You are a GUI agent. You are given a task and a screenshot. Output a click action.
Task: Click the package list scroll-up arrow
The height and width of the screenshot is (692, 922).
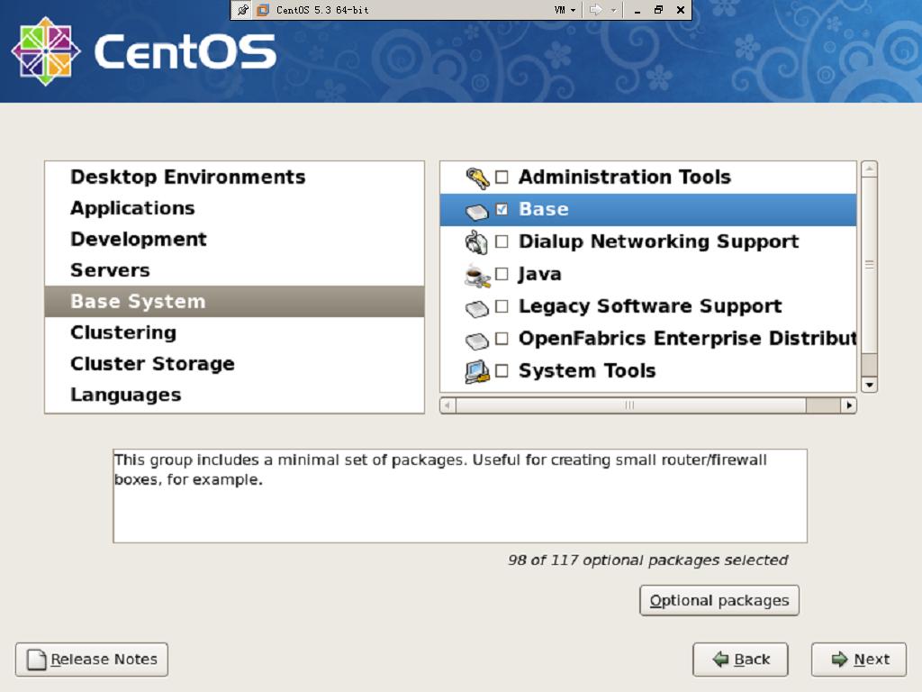point(869,168)
